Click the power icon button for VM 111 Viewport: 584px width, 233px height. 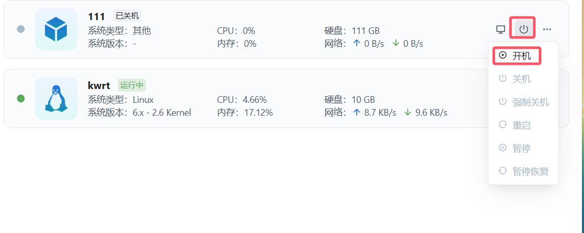[x=523, y=29]
